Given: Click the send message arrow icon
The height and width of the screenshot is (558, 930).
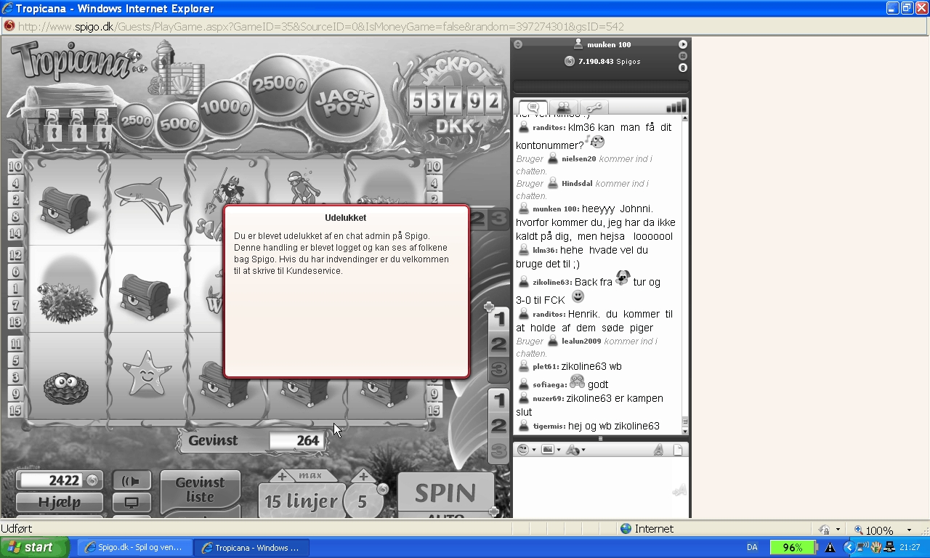Looking at the screenshot, I should pyautogui.click(x=679, y=491).
